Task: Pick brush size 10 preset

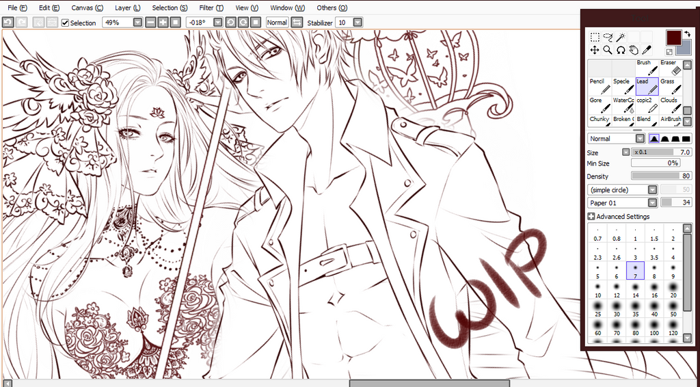Action: click(x=597, y=289)
